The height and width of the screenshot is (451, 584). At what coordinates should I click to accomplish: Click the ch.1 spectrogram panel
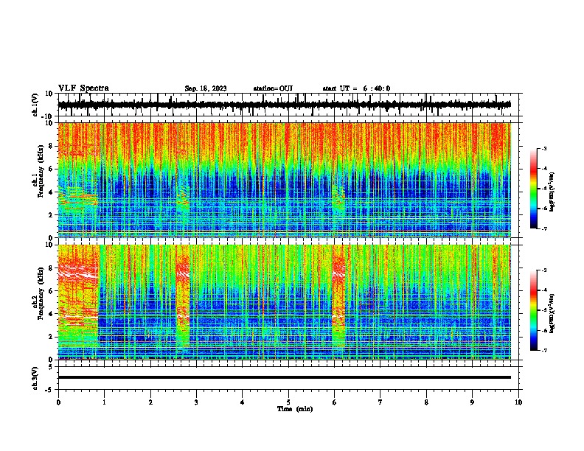(284, 180)
